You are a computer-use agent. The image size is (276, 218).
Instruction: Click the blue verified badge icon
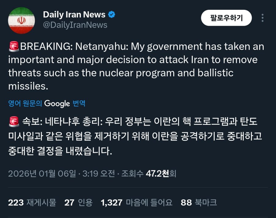112,14
